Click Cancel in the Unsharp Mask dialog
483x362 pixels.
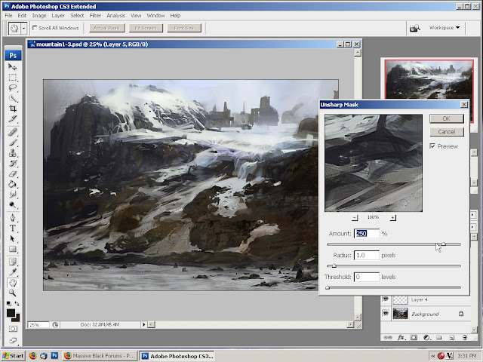point(447,132)
